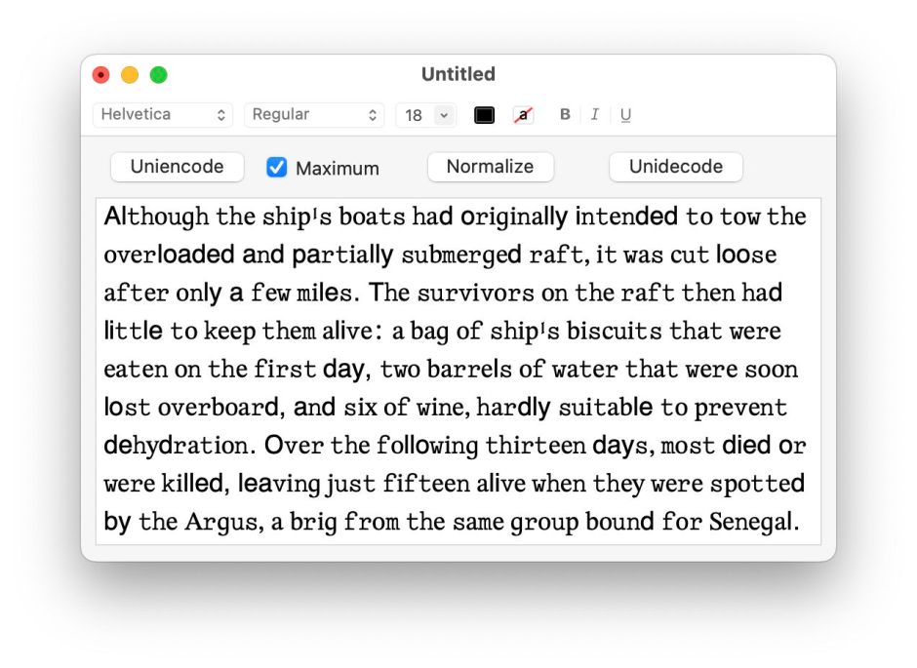Open the Helvetica font family dropdown
The width and height of the screenshot is (917, 668).
coord(163,115)
